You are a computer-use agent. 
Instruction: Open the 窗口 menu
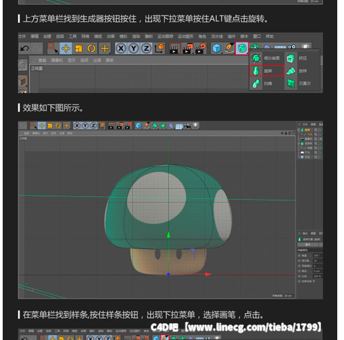coord(257,36)
